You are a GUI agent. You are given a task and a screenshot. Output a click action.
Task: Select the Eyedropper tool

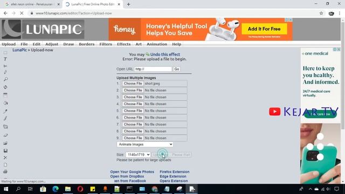5,111
